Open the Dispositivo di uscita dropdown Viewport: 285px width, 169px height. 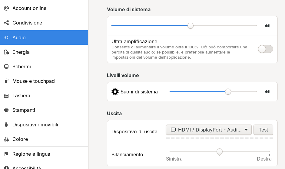pyautogui.click(x=209, y=130)
